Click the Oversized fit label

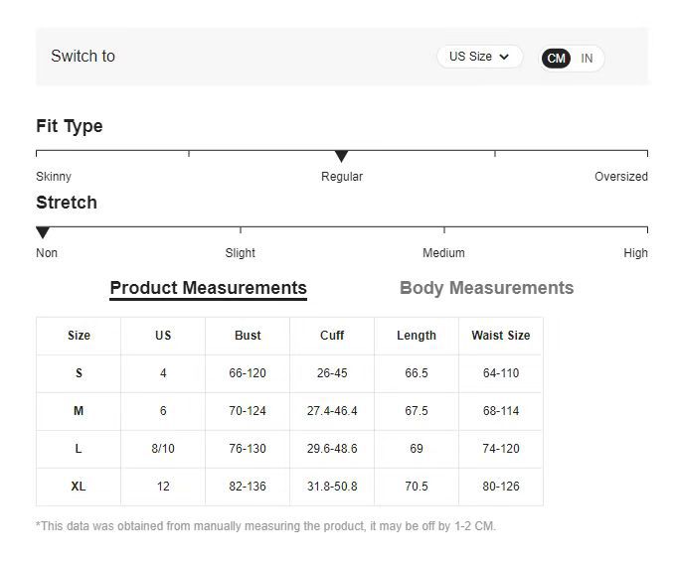pos(620,177)
